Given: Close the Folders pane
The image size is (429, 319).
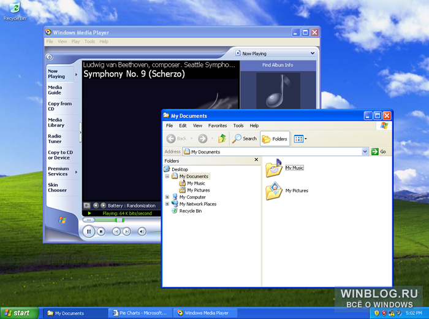Looking at the screenshot, I should (256, 159).
